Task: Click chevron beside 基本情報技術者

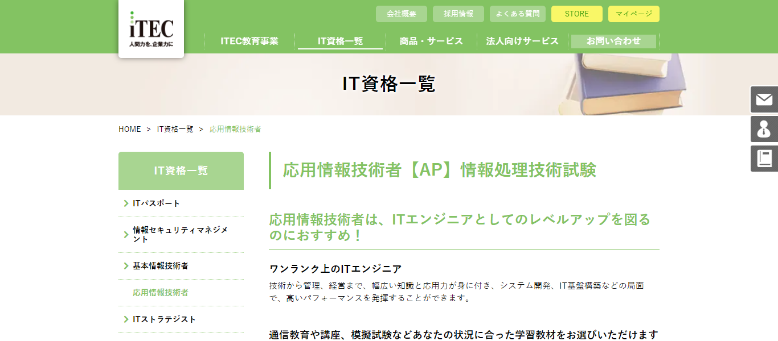Action: pos(126,266)
